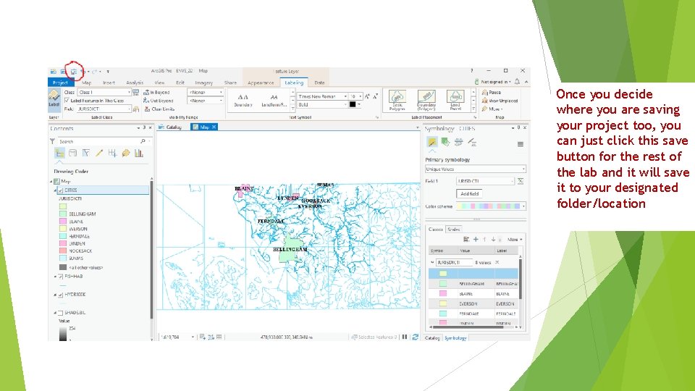Open the map scale dropdown in status bar
The width and height of the screenshot is (695, 391).
tap(193, 337)
